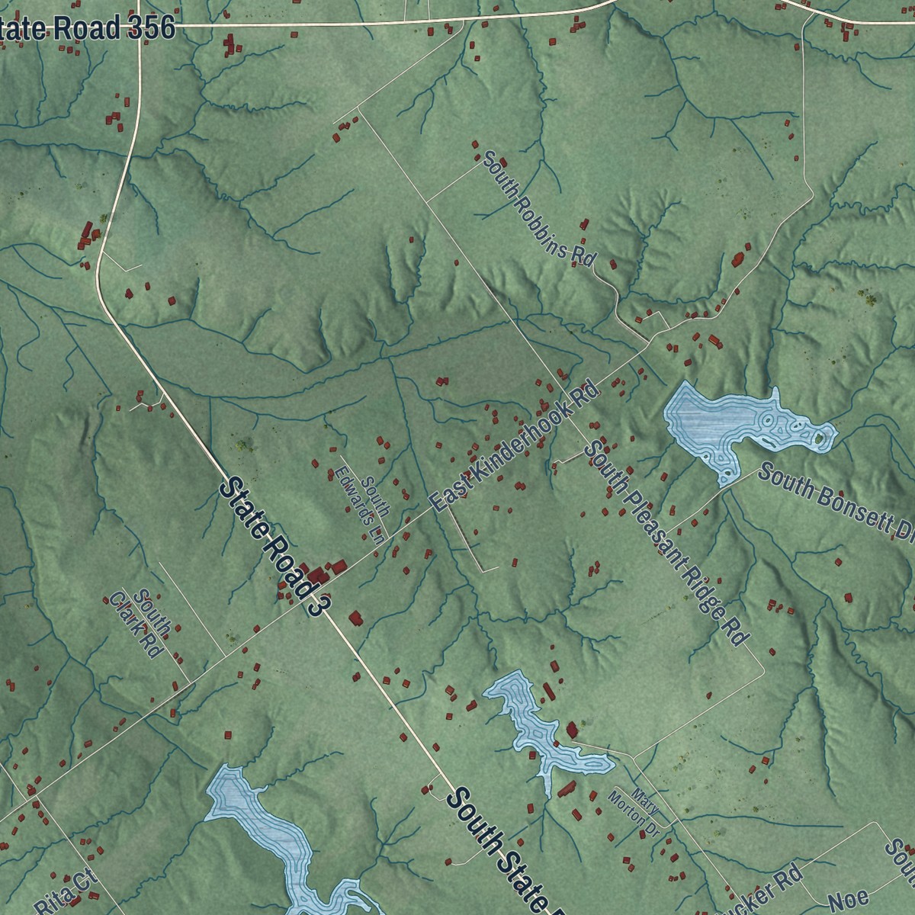Screen dimensions: 915x915
Task: Click the East Kinderhook Rd label
Action: pos(515,445)
